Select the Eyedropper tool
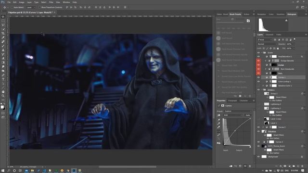Viewport: 308px width, 173px height. coord(3,37)
